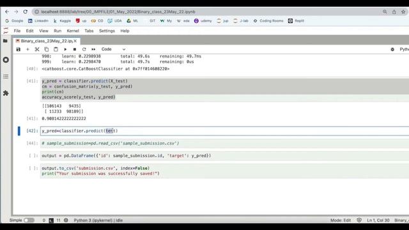Save the notebook with the disk icon
The width and height of the screenshot is (409, 230).
click(19, 49)
